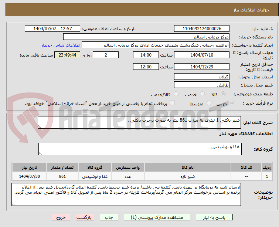Click the گروه کالا textarea غذا و نوشیدنی

click(x=140, y=149)
